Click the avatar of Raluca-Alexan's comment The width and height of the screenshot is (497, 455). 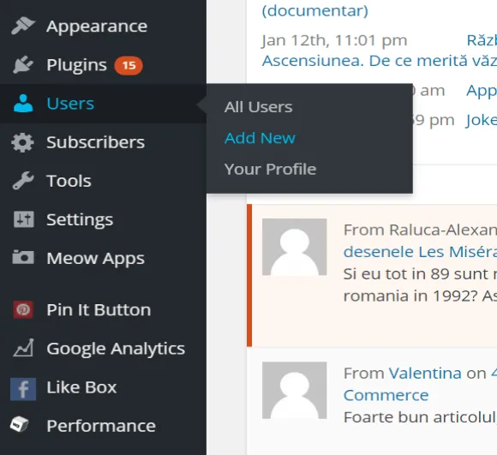pyautogui.click(x=294, y=247)
